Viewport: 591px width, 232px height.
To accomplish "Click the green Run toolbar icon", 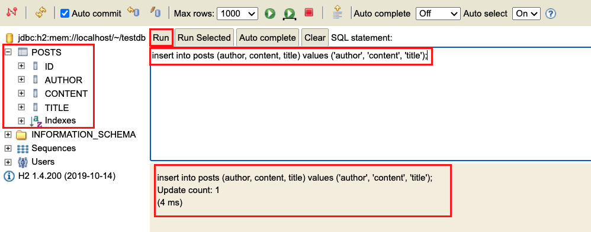I will (x=269, y=14).
